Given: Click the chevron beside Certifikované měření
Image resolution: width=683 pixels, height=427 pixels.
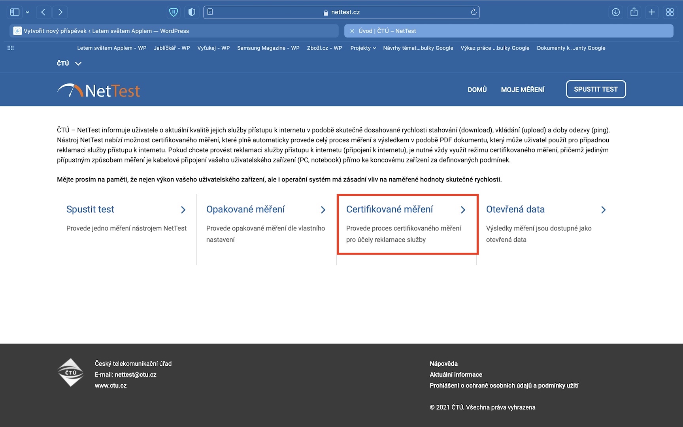Looking at the screenshot, I should 463,210.
